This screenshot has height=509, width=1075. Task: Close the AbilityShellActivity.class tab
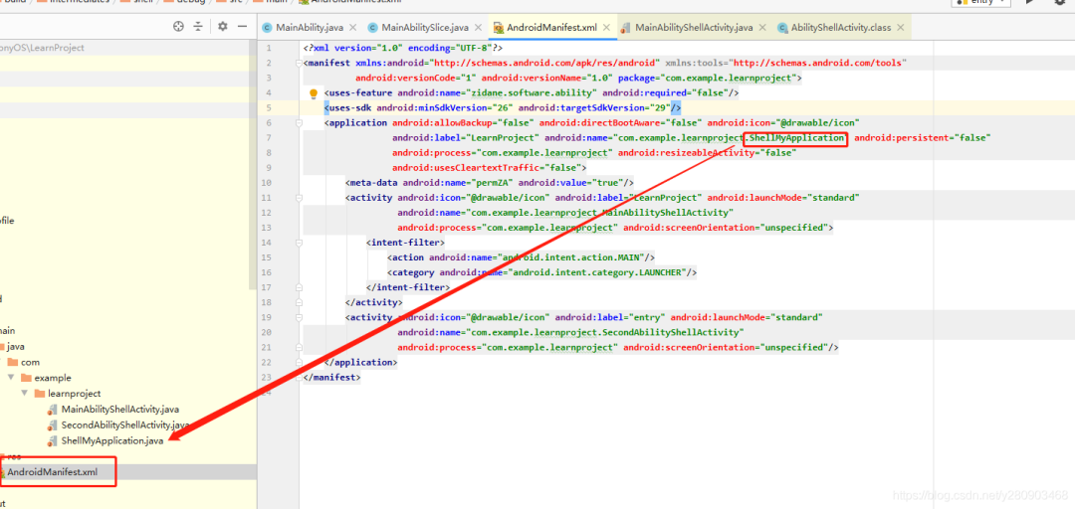900,28
